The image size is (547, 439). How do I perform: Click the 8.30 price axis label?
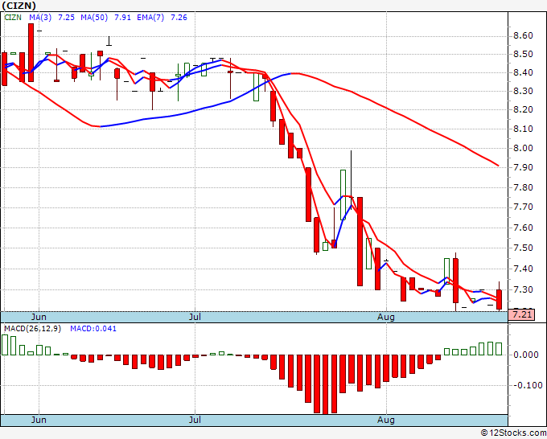coord(523,91)
